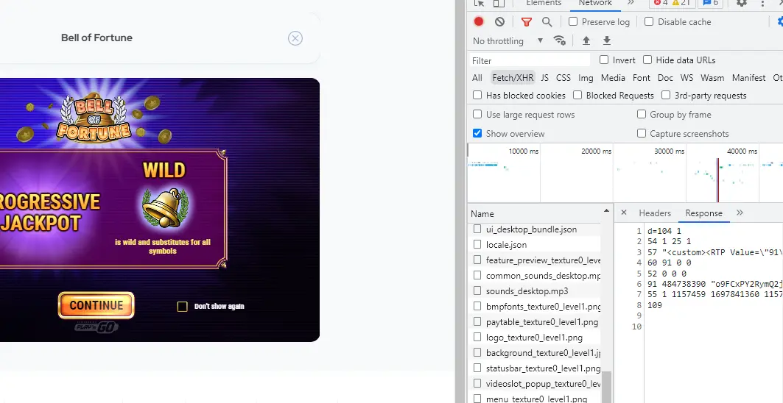Show more DevTools panels chevron
Image resolution: width=783 pixels, height=403 pixels.
point(631,3)
